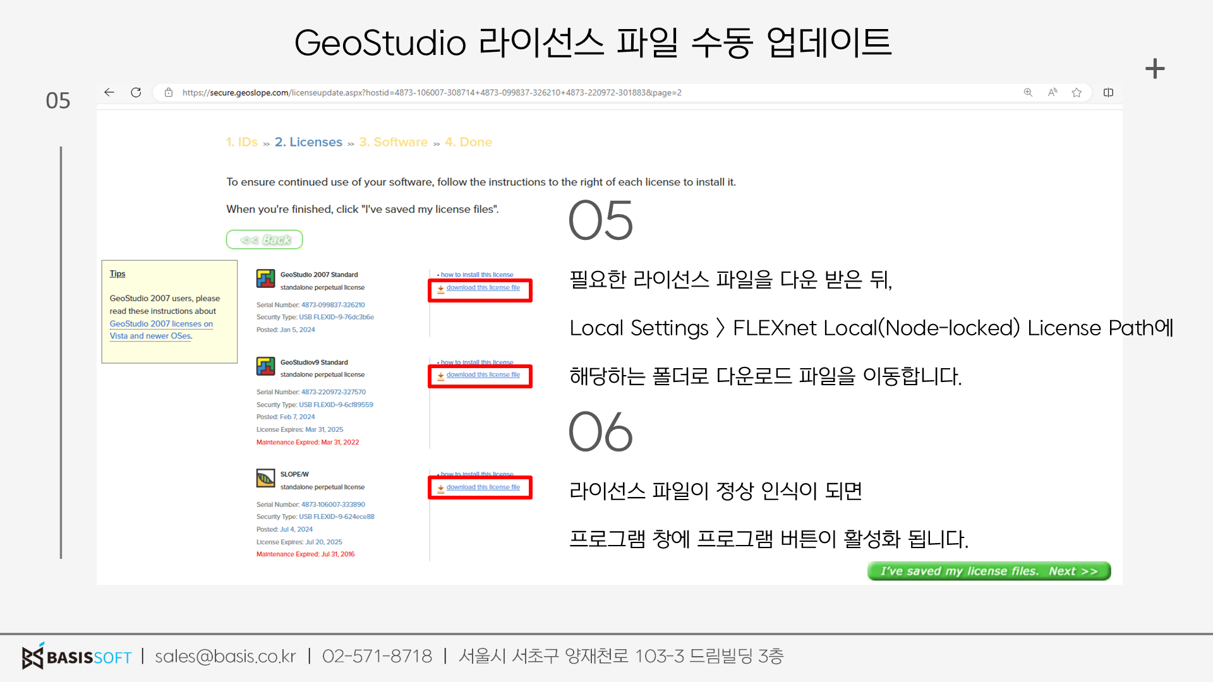Go to step 1. IDs
1213x682 pixels.
(x=241, y=142)
